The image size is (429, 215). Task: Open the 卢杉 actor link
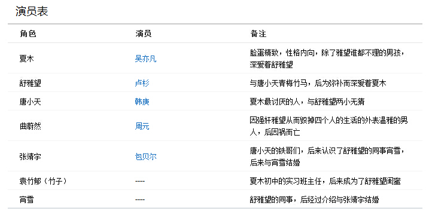point(142,83)
